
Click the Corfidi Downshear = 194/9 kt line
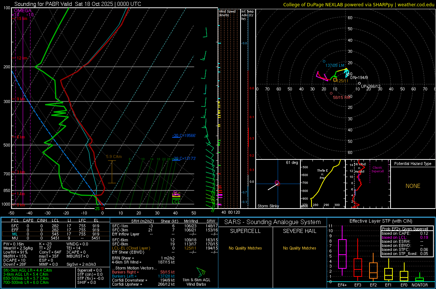click(x=143, y=280)
